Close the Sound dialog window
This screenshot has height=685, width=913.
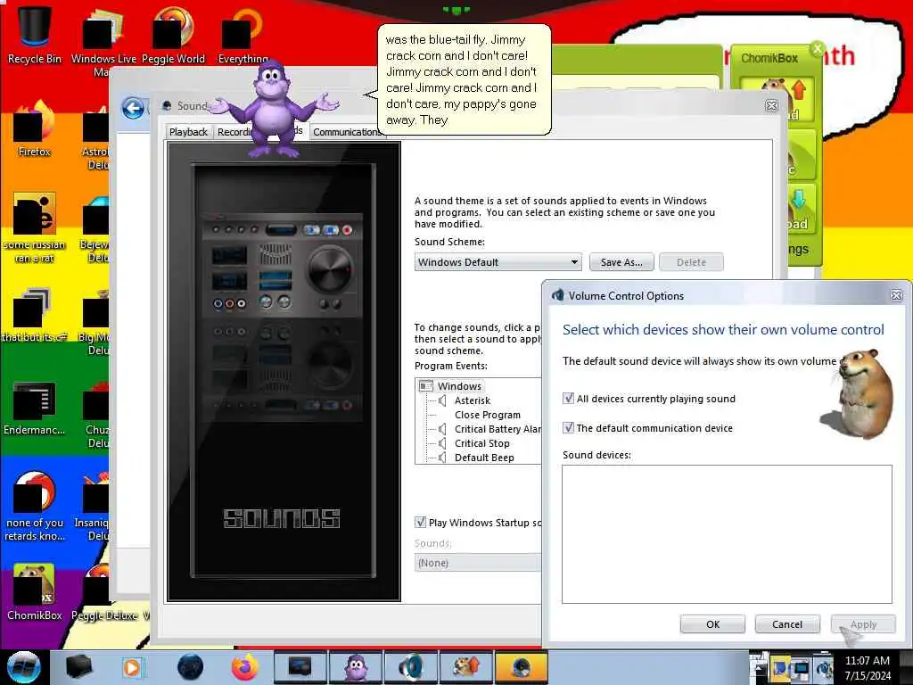771,105
